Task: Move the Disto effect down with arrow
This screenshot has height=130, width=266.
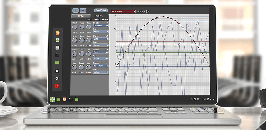Action: click(x=108, y=36)
